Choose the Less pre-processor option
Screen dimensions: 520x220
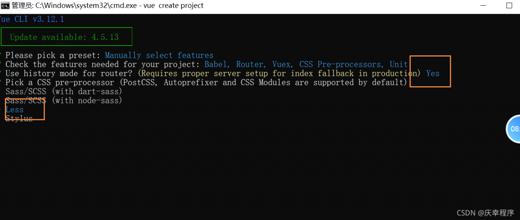(15, 109)
